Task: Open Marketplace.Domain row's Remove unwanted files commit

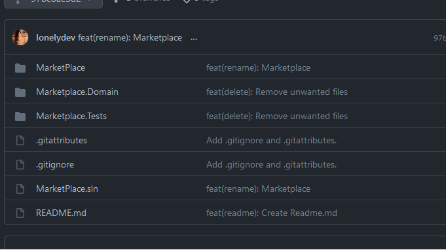Action: (x=277, y=92)
